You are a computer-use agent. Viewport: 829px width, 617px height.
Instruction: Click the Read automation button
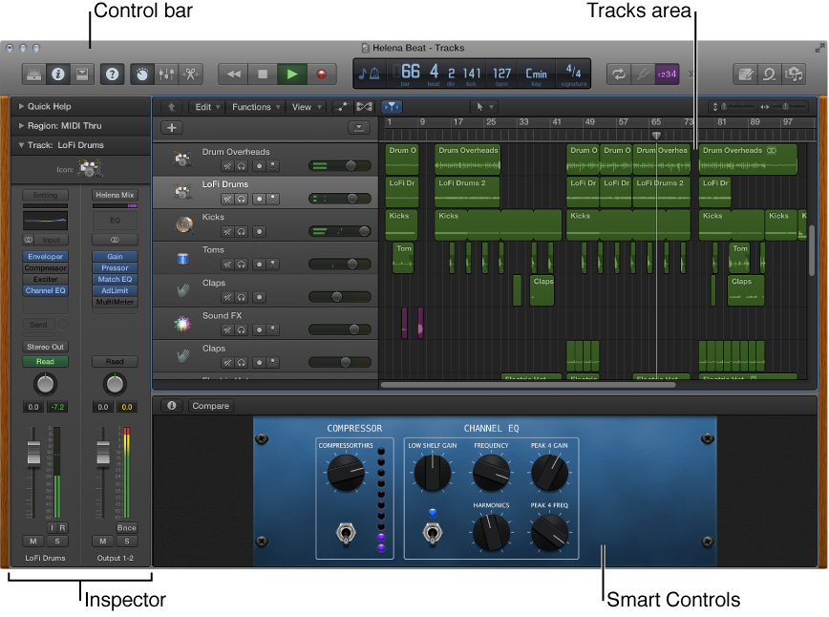pyautogui.click(x=44, y=361)
